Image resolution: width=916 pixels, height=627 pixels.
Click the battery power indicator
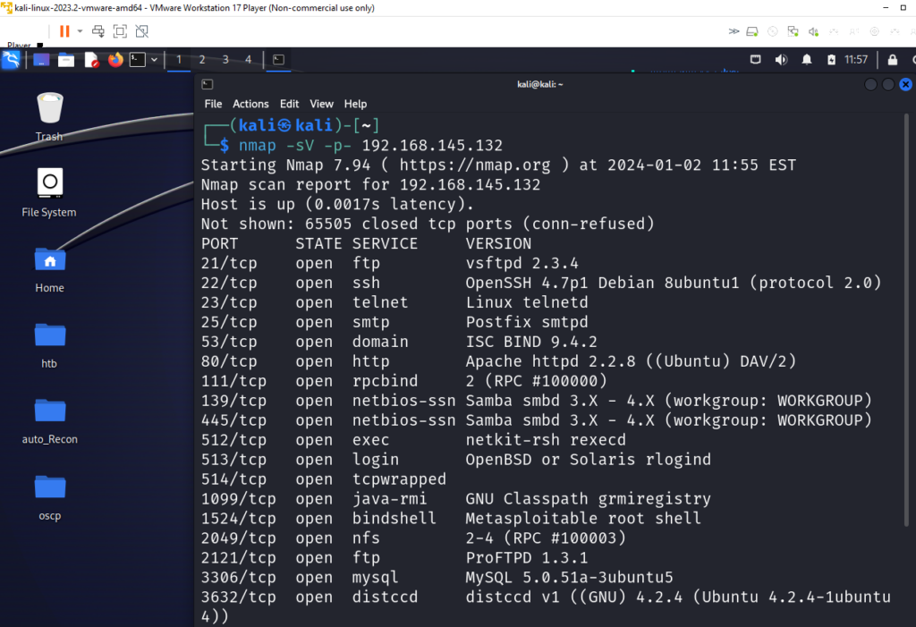[x=831, y=60]
